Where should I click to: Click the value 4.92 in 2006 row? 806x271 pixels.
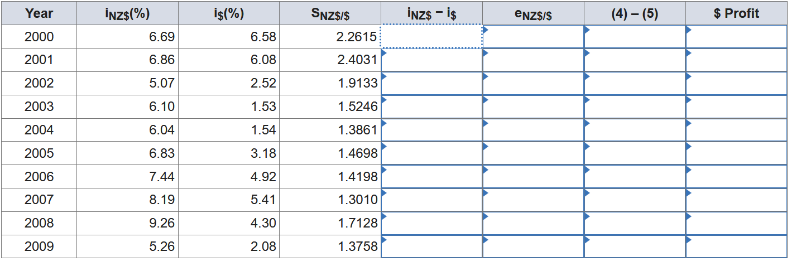tap(263, 177)
